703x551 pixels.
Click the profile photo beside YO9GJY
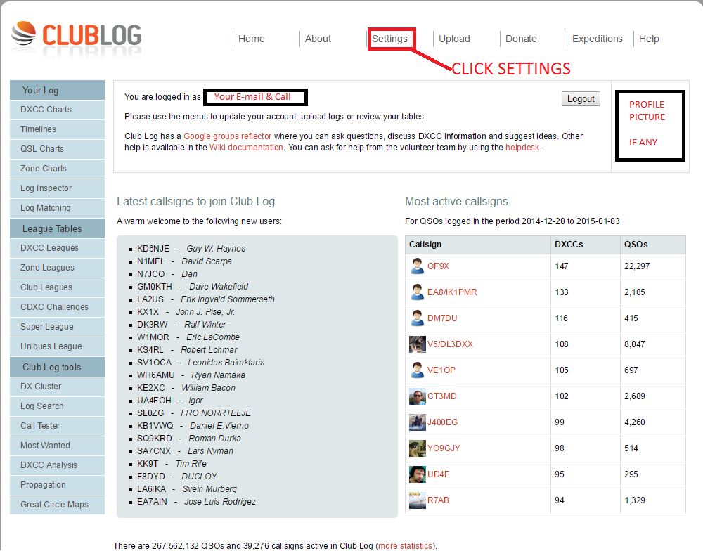(x=417, y=448)
